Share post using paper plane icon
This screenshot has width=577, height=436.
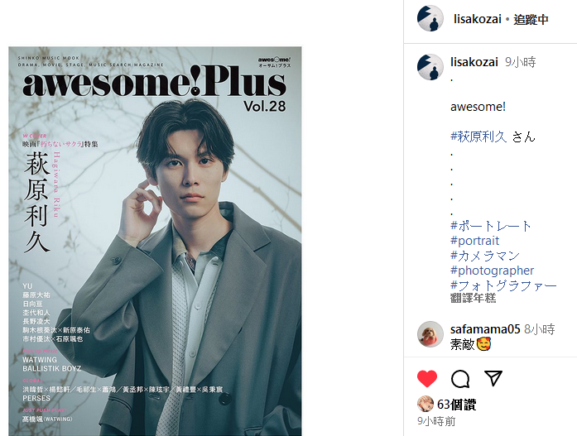pos(493,378)
